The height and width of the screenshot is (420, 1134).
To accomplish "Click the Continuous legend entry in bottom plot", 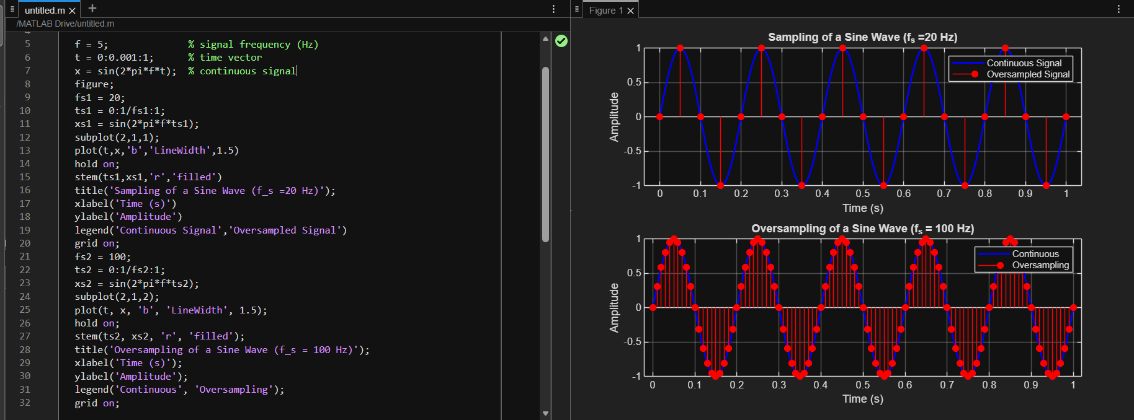I will (x=1035, y=254).
